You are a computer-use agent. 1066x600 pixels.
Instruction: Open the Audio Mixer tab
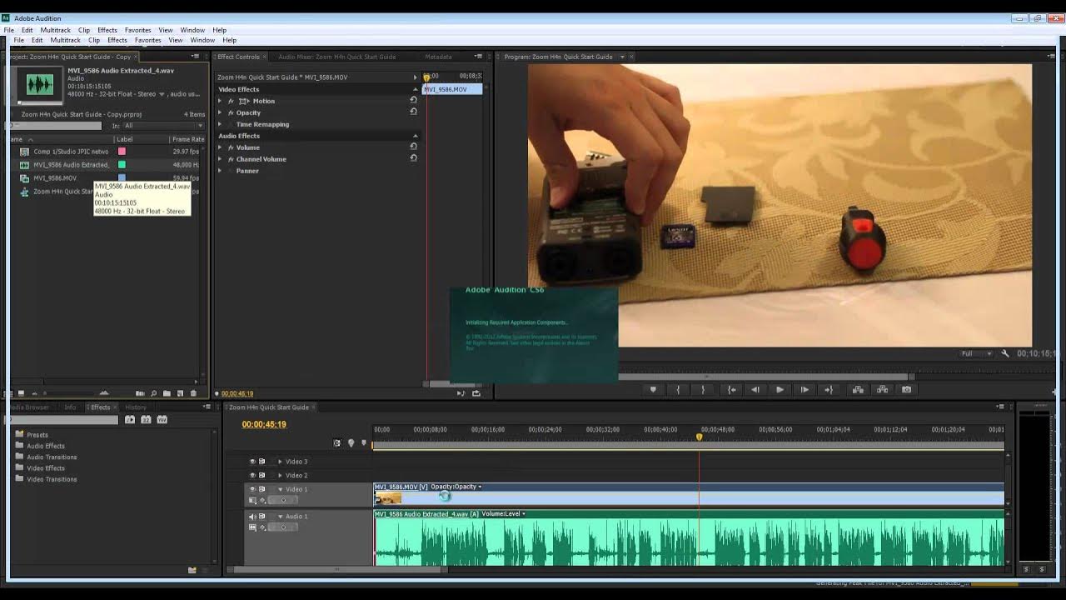(x=337, y=57)
